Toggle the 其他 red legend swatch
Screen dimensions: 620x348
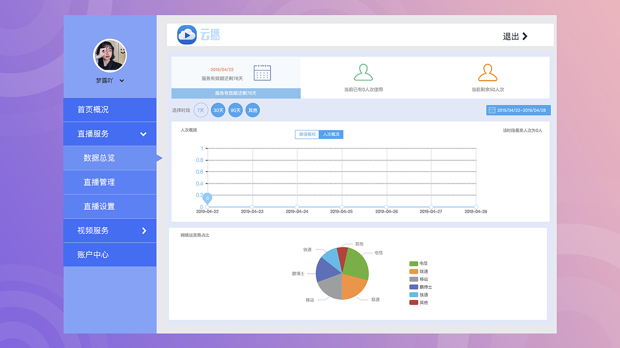[414, 303]
